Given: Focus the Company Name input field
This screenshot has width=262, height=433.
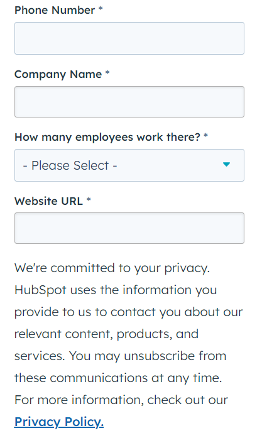Looking at the screenshot, I should 129,102.
